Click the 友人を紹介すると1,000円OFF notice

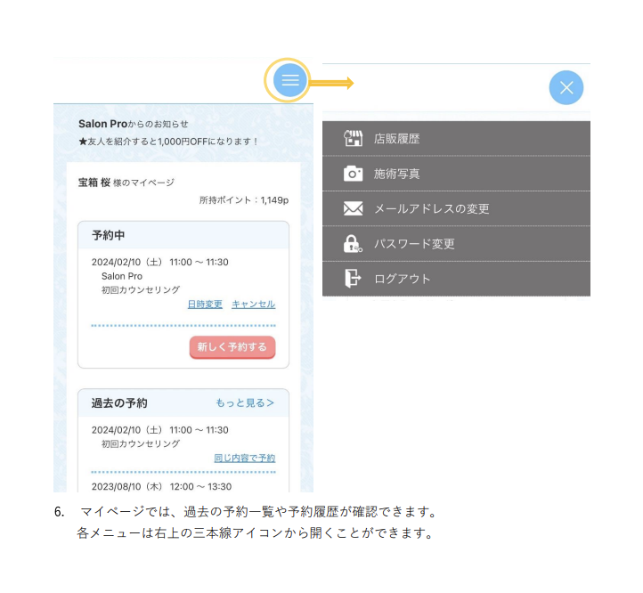(x=168, y=142)
